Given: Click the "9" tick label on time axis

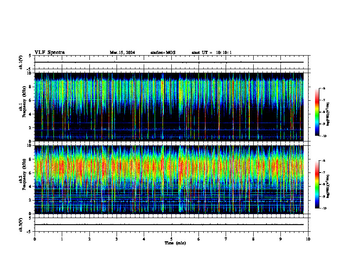Looking at the screenshot, I should click(x=280, y=239).
